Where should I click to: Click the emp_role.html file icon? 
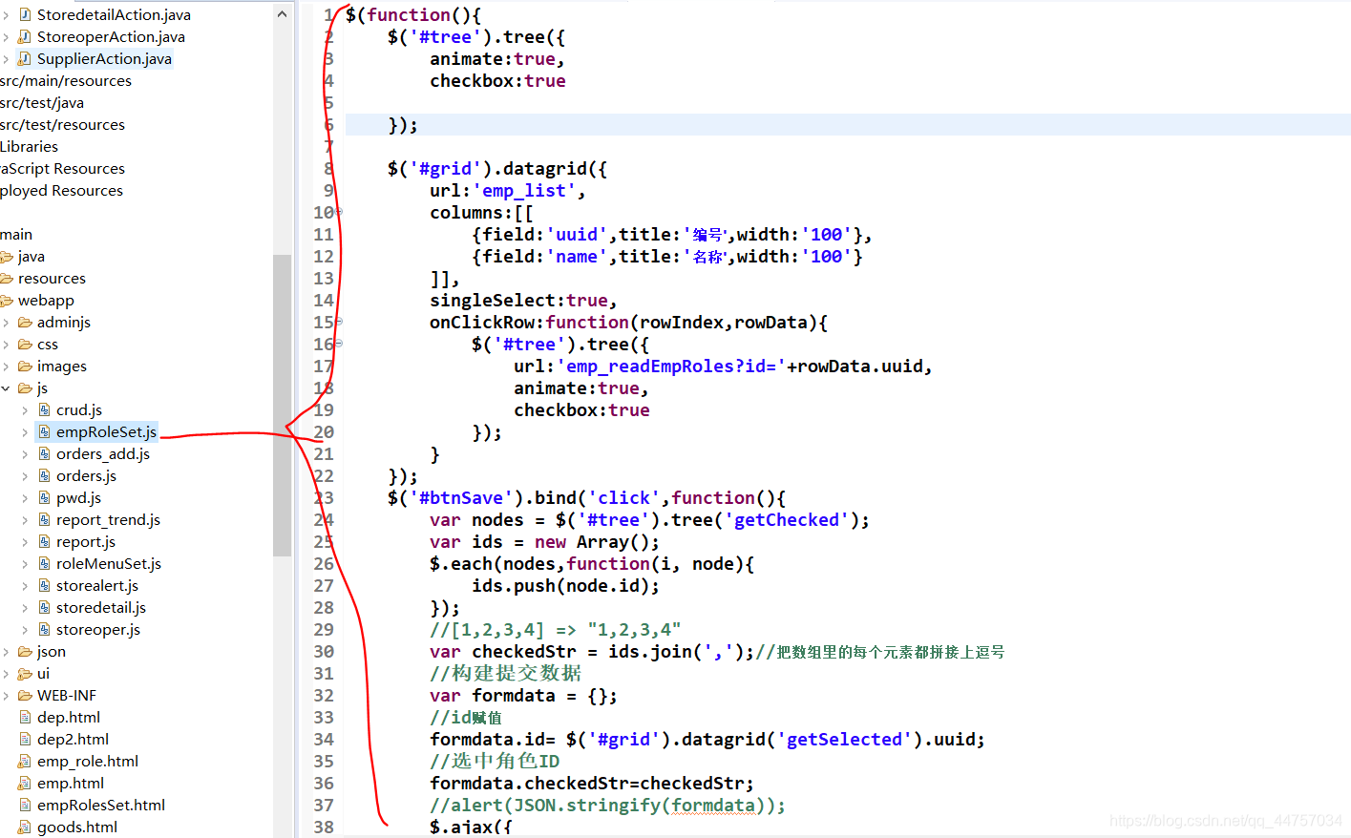click(25, 761)
